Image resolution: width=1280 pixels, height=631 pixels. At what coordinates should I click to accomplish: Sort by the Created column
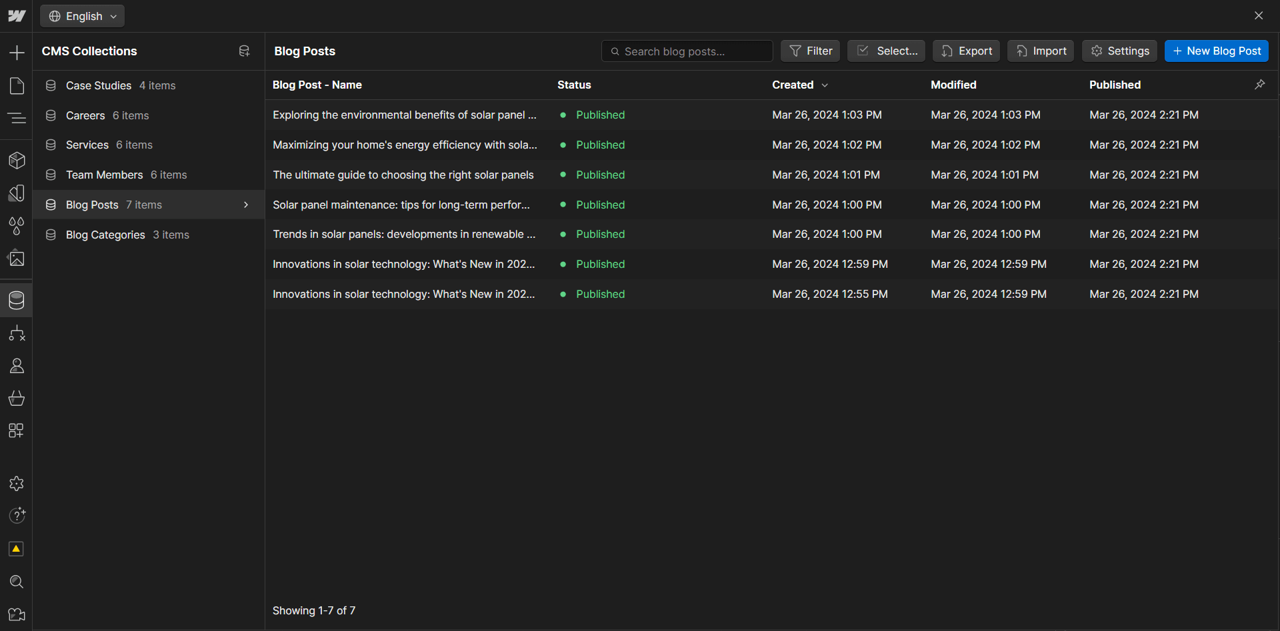[800, 85]
